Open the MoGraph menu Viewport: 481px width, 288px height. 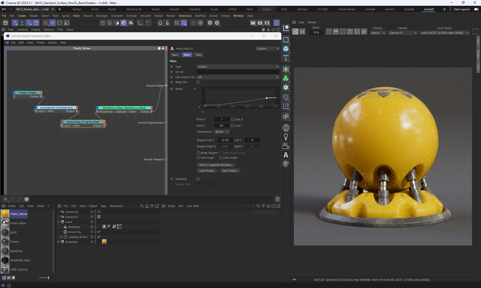point(102,16)
